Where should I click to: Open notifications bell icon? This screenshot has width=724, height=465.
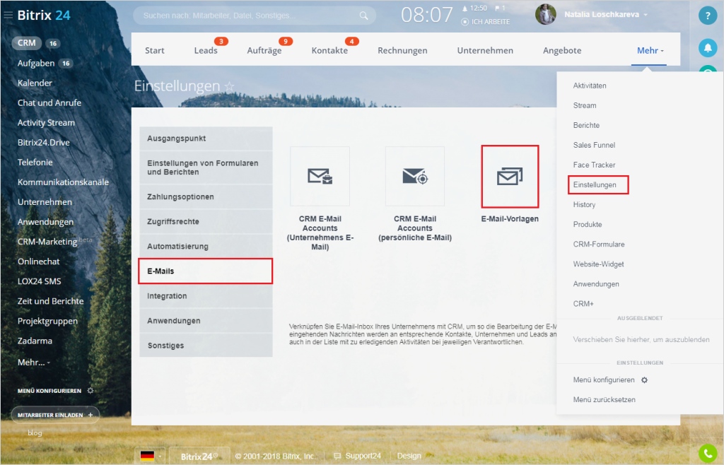pyautogui.click(x=707, y=47)
